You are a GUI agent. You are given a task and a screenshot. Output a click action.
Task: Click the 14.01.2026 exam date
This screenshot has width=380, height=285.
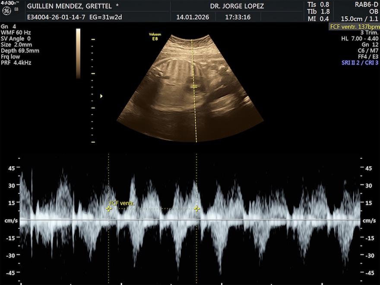point(193,18)
